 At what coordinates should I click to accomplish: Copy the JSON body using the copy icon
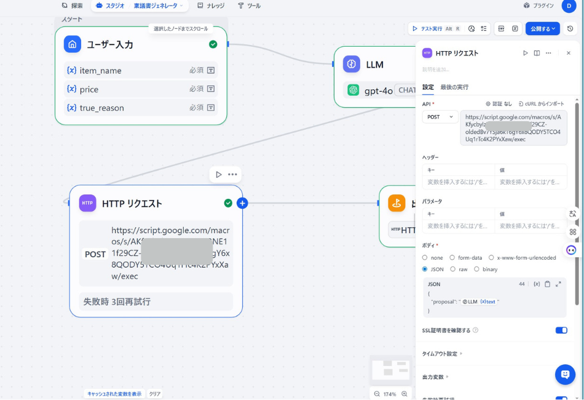point(547,284)
